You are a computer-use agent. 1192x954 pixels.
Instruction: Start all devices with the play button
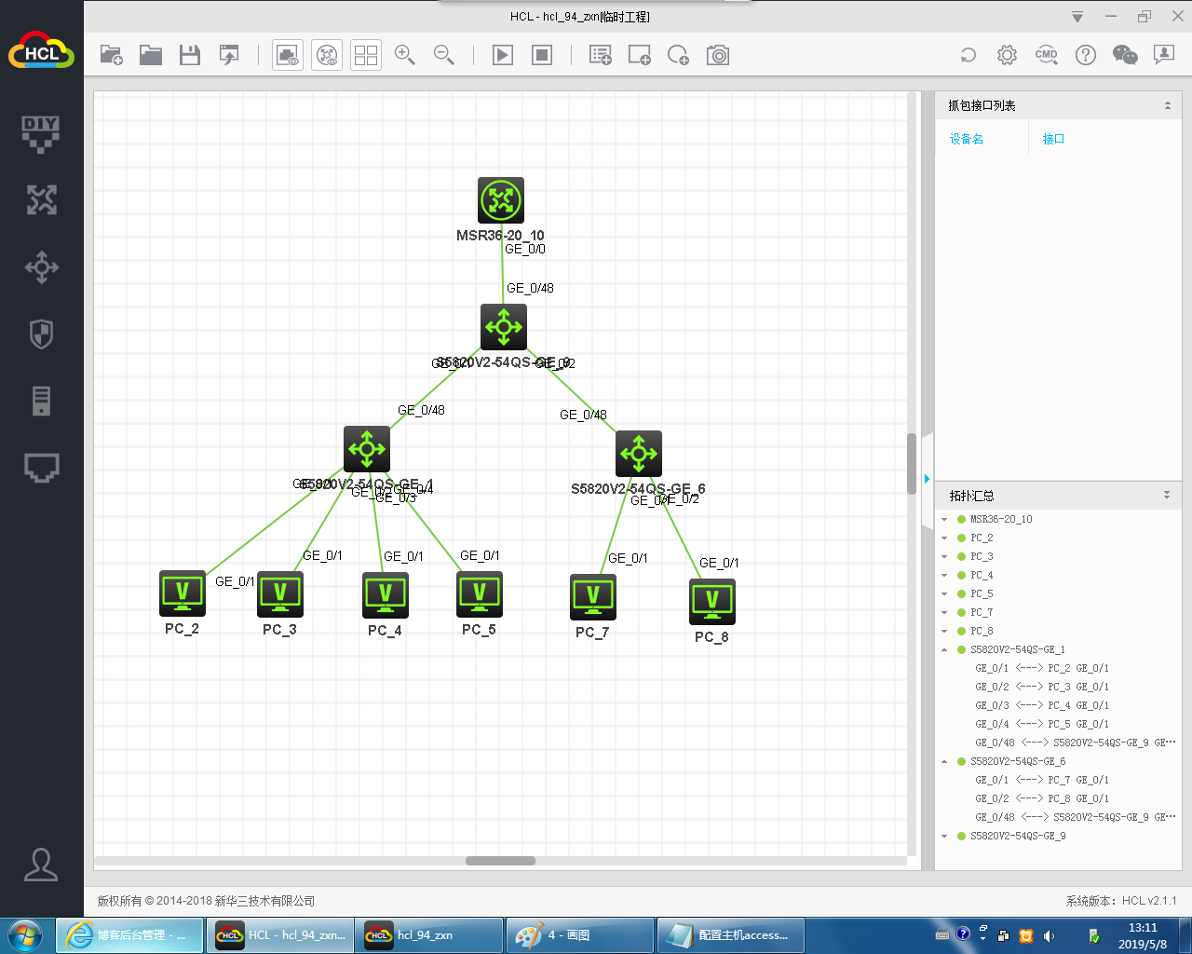(x=503, y=56)
